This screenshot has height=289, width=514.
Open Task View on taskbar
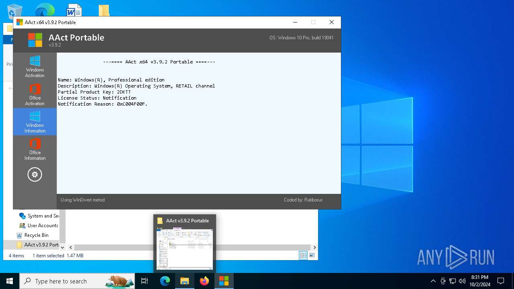(x=145, y=281)
